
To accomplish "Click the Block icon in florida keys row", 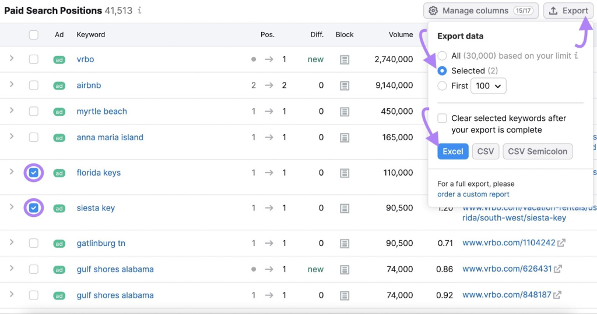I will (345, 173).
